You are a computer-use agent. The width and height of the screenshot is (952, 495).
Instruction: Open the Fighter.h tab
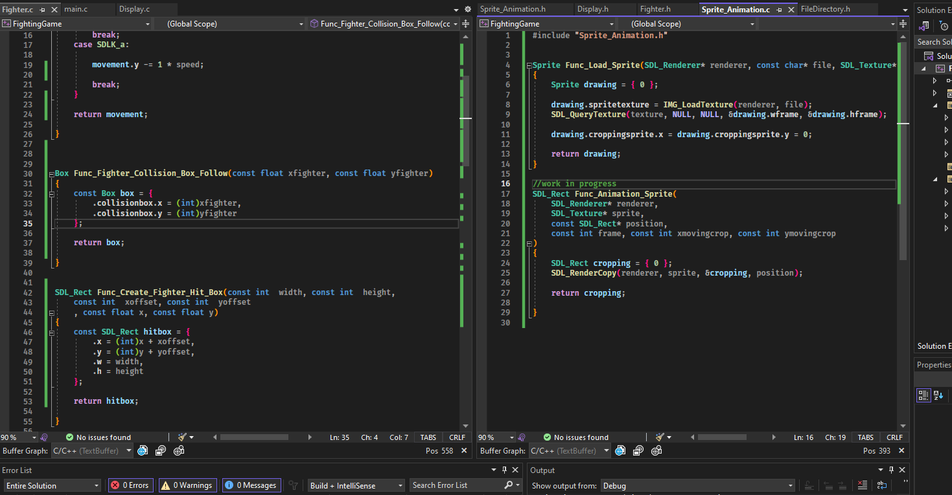pyautogui.click(x=655, y=9)
